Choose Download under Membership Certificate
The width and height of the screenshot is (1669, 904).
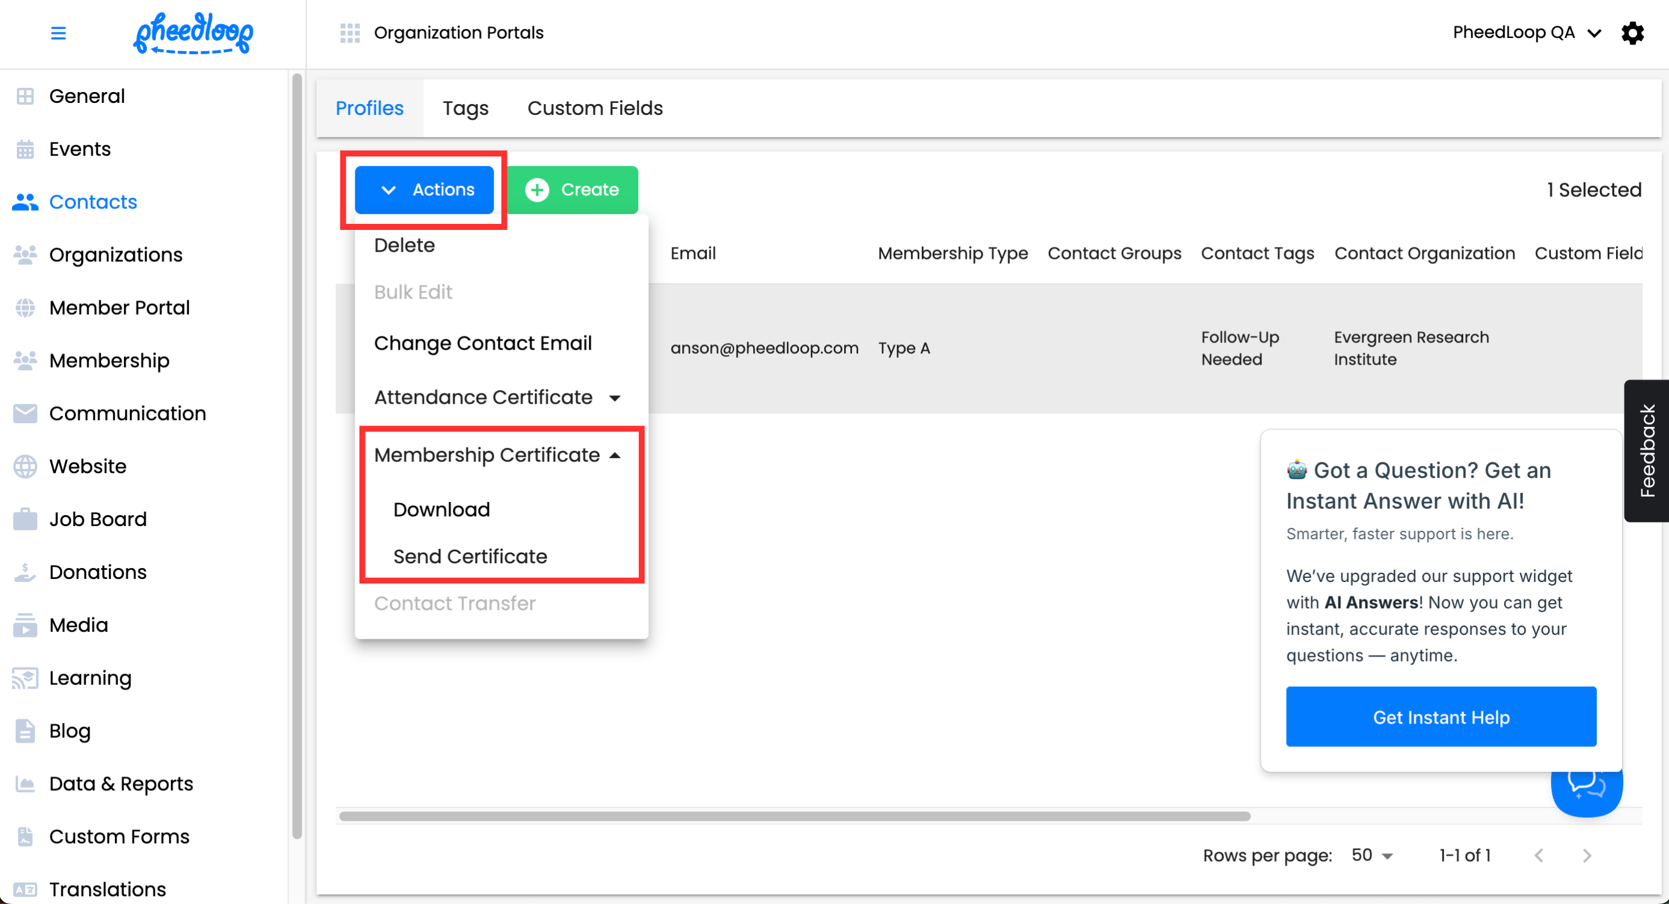pyautogui.click(x=441, y=509)
